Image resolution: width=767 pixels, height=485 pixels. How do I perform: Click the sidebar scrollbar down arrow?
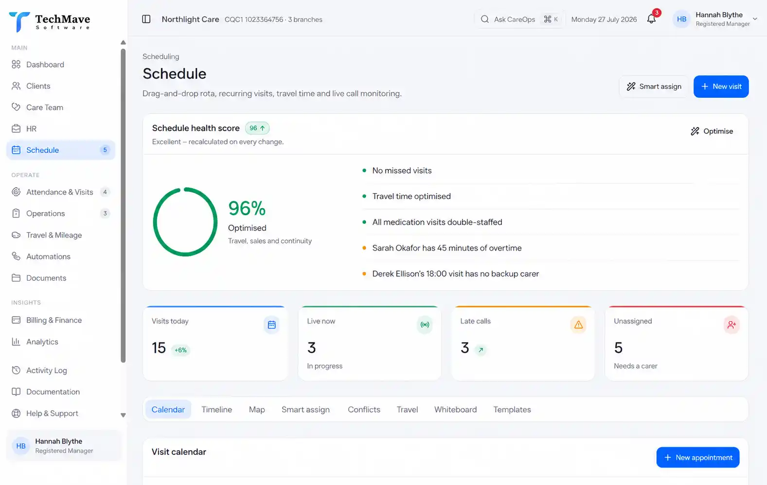[x=123, y=415]
